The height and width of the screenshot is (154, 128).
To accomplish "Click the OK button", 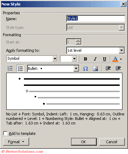I will pyautogui.click(x=84, y=142).
